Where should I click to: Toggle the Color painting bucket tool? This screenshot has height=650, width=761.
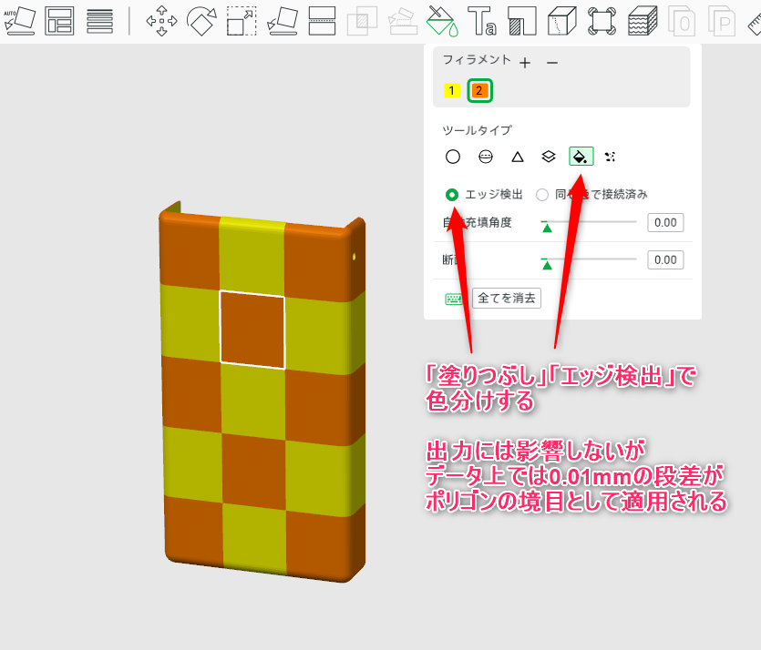point(442,21)
